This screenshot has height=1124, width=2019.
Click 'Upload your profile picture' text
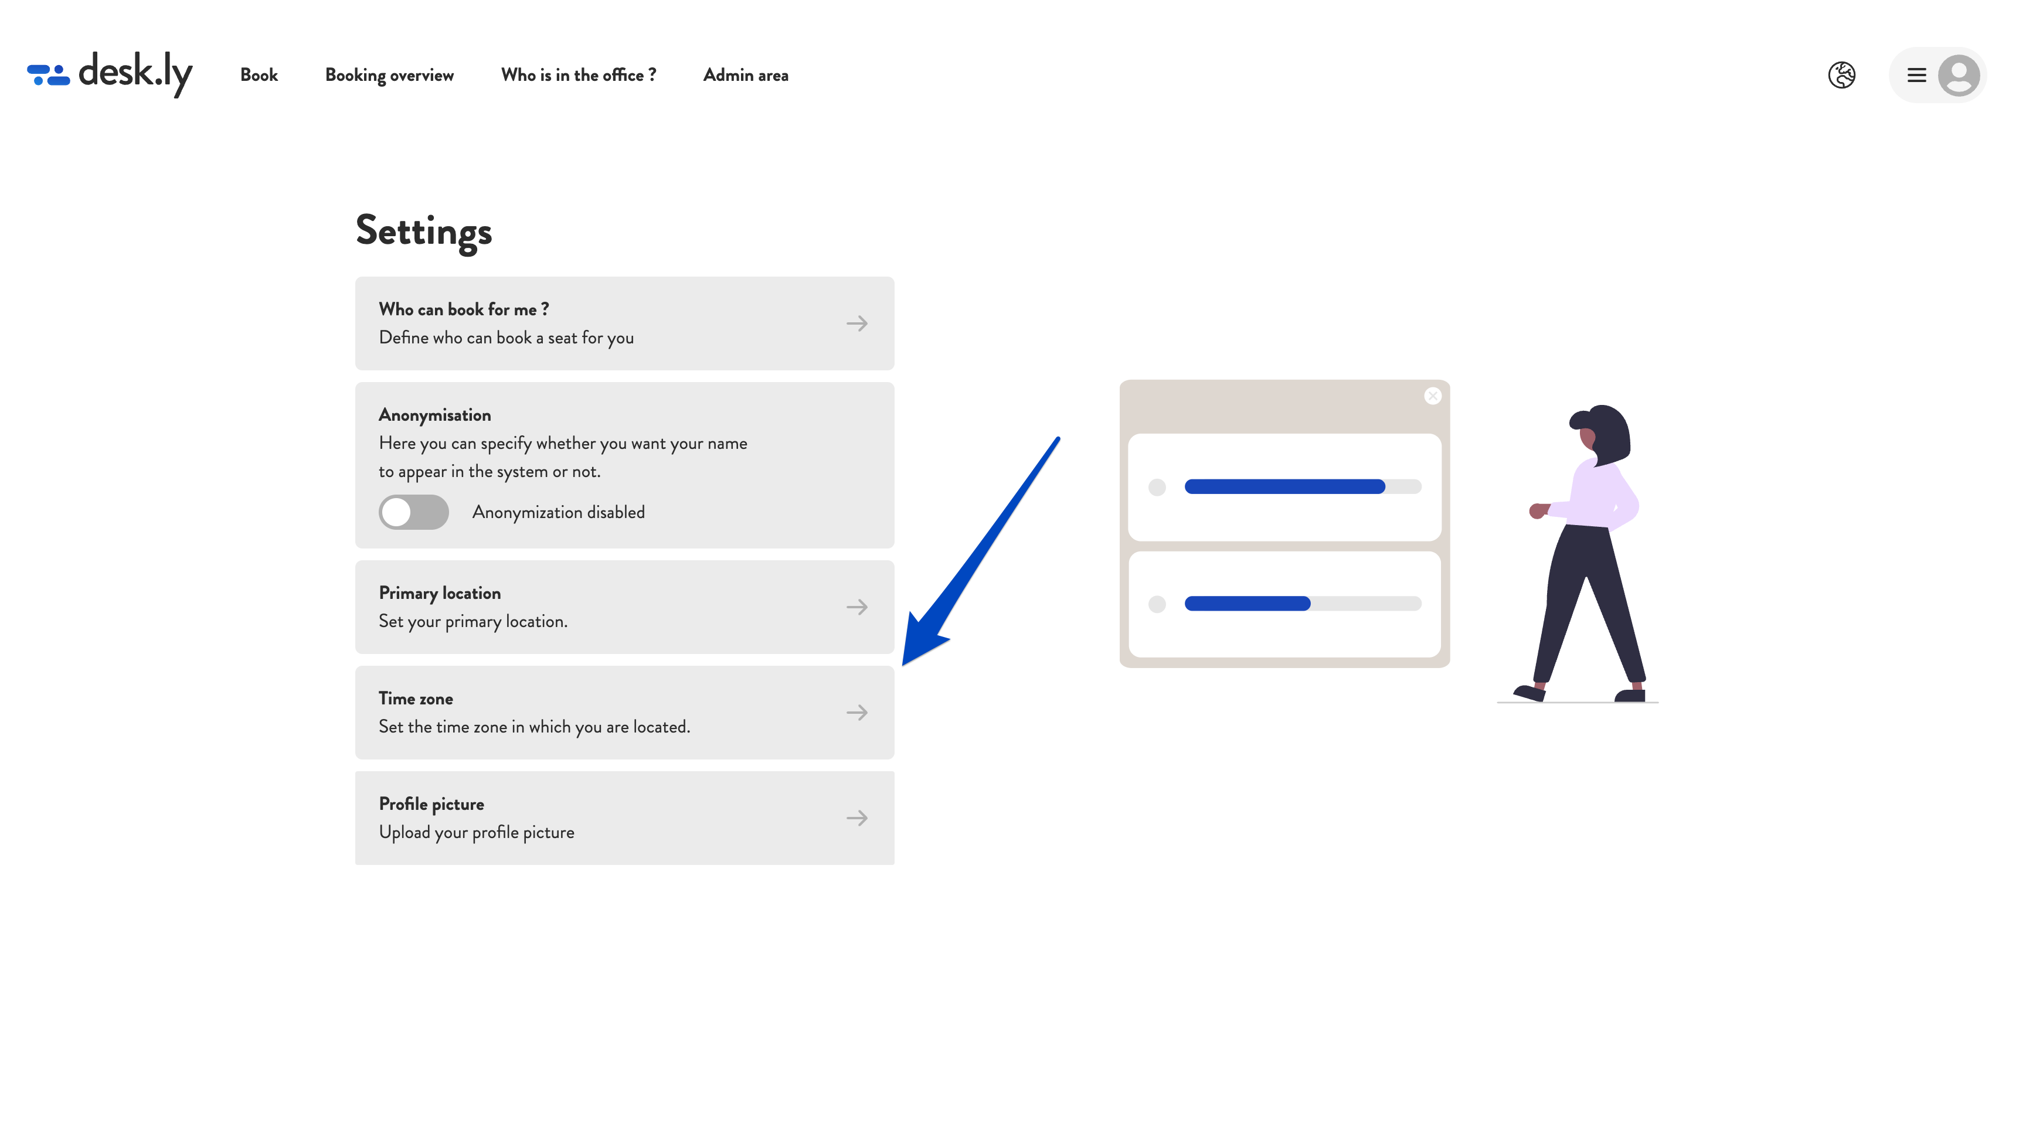(x=477, y=833)
